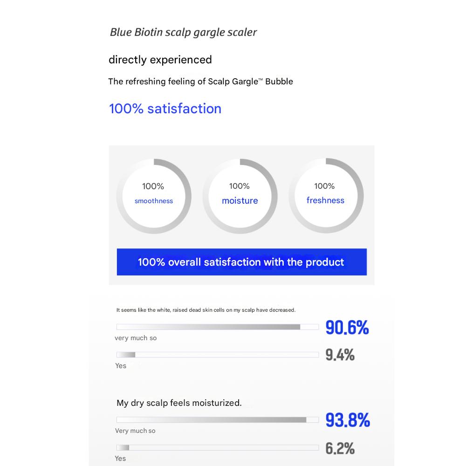
Task: Click the 'Yes' label under 6.2% bar
Action: (120, 459)
